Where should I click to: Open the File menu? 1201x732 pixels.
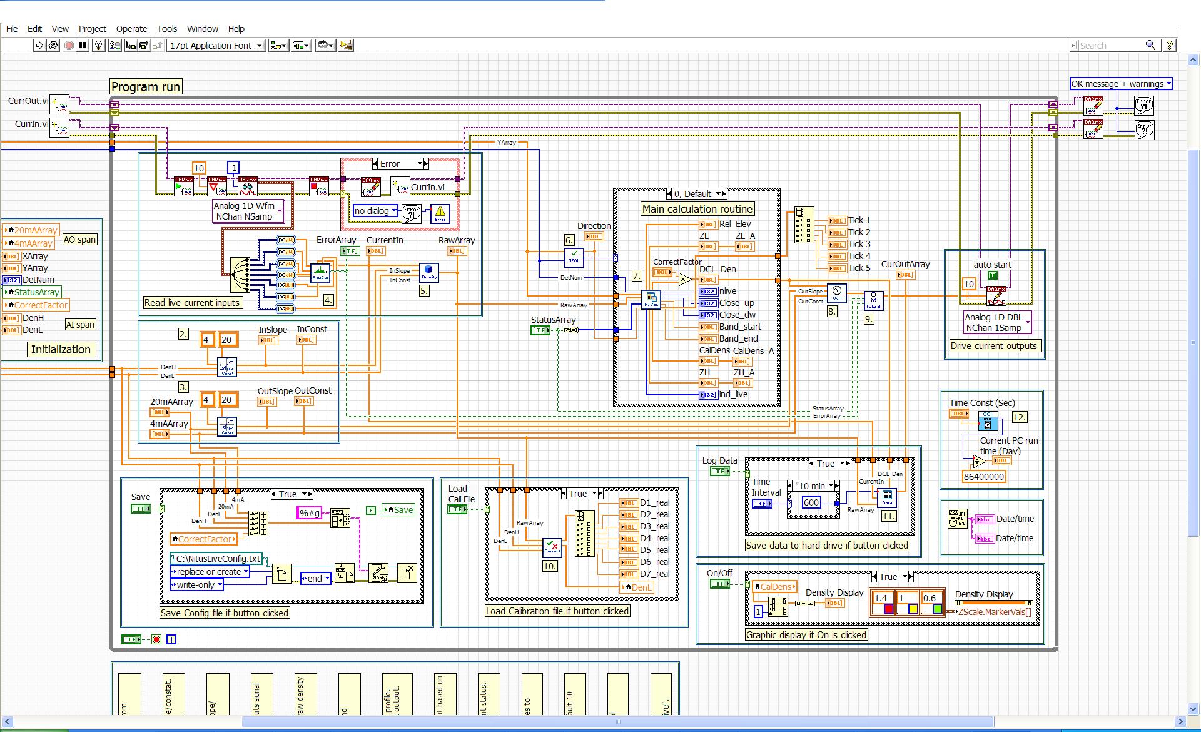click(12, 29)
